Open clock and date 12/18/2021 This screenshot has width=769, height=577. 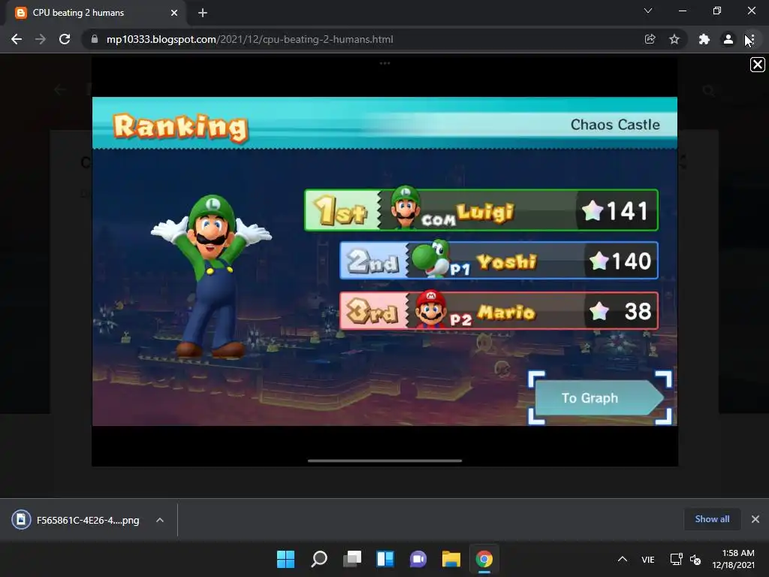[734, 559]
